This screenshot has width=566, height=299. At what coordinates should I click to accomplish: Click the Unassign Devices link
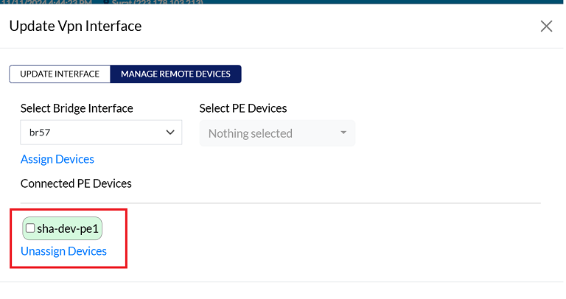pyautogui.click(x=63, y=251)
